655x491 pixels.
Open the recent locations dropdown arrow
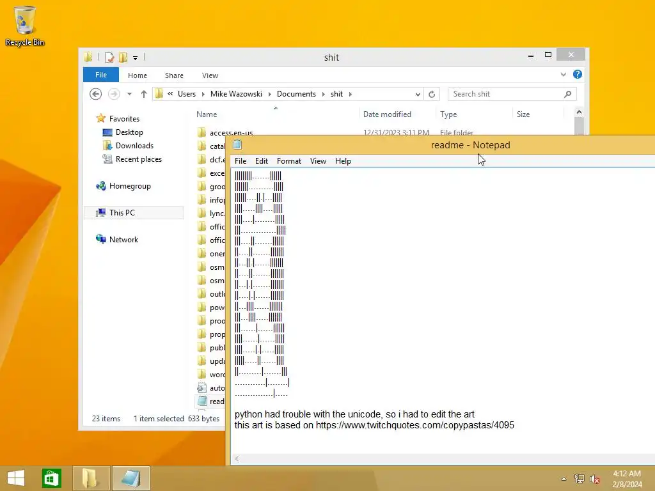point(129,94)
